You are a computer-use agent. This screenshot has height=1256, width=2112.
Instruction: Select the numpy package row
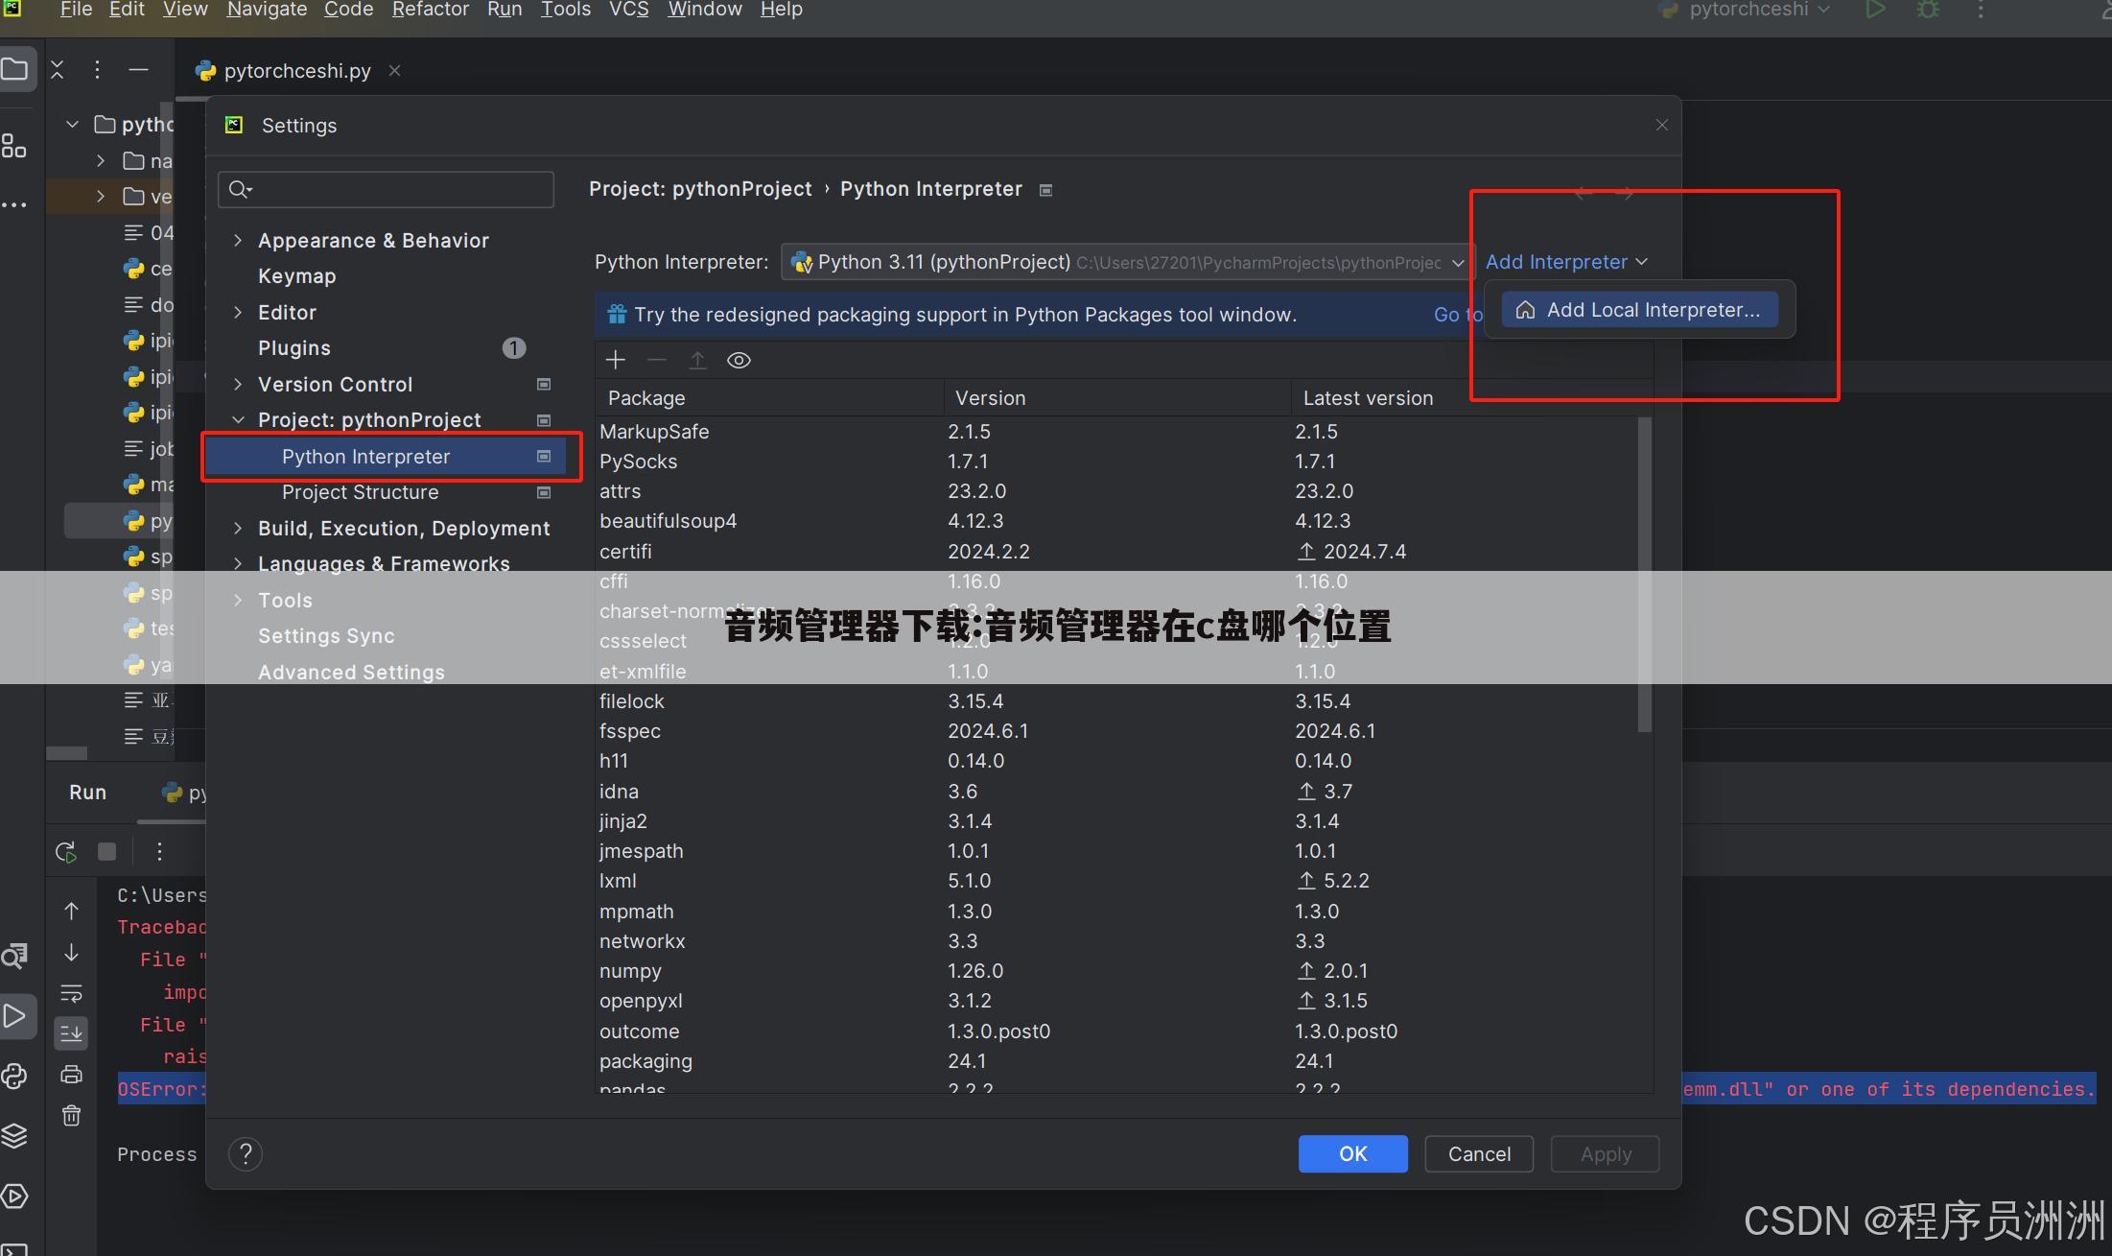(x=1116, y=971)
